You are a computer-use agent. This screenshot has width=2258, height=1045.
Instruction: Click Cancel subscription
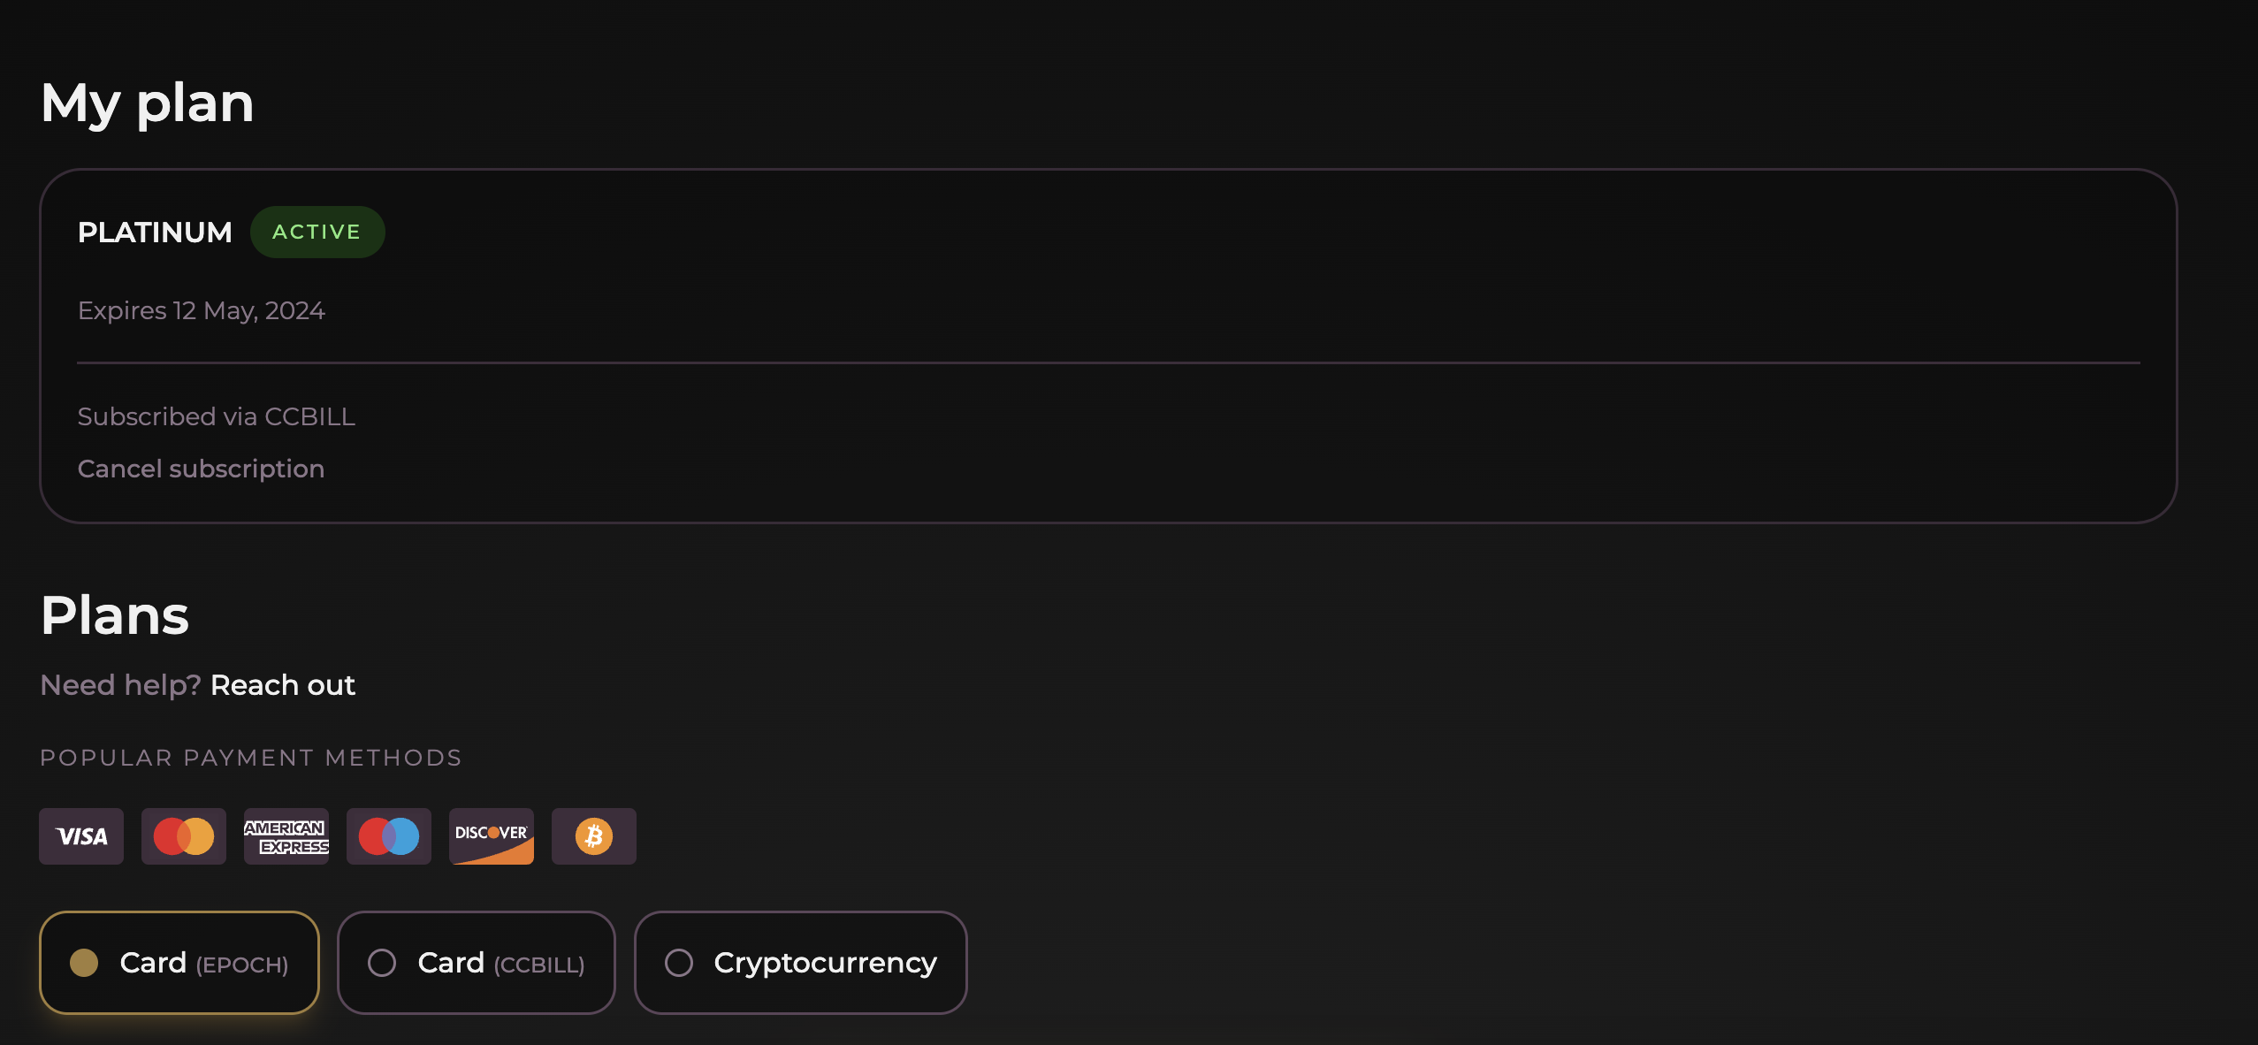(201, 469)
